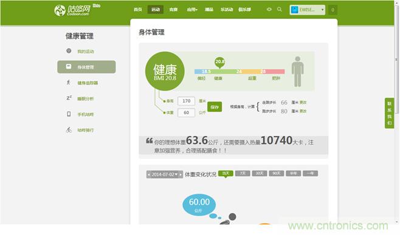Click the quotation mark icon
Viewport: 400px width, 235px height.
[149, 140]
